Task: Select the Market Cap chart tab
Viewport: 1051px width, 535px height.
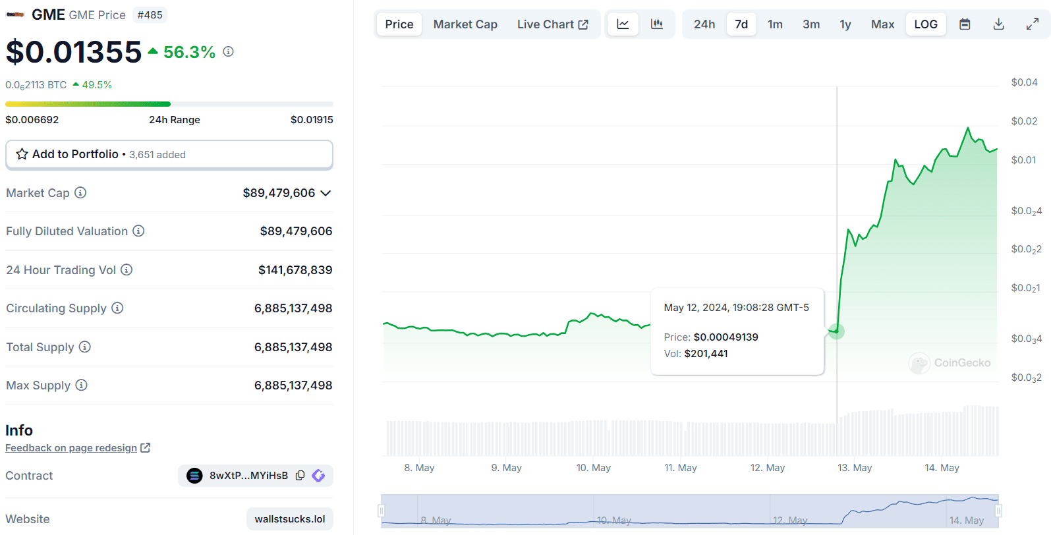Action: (465, 24)
